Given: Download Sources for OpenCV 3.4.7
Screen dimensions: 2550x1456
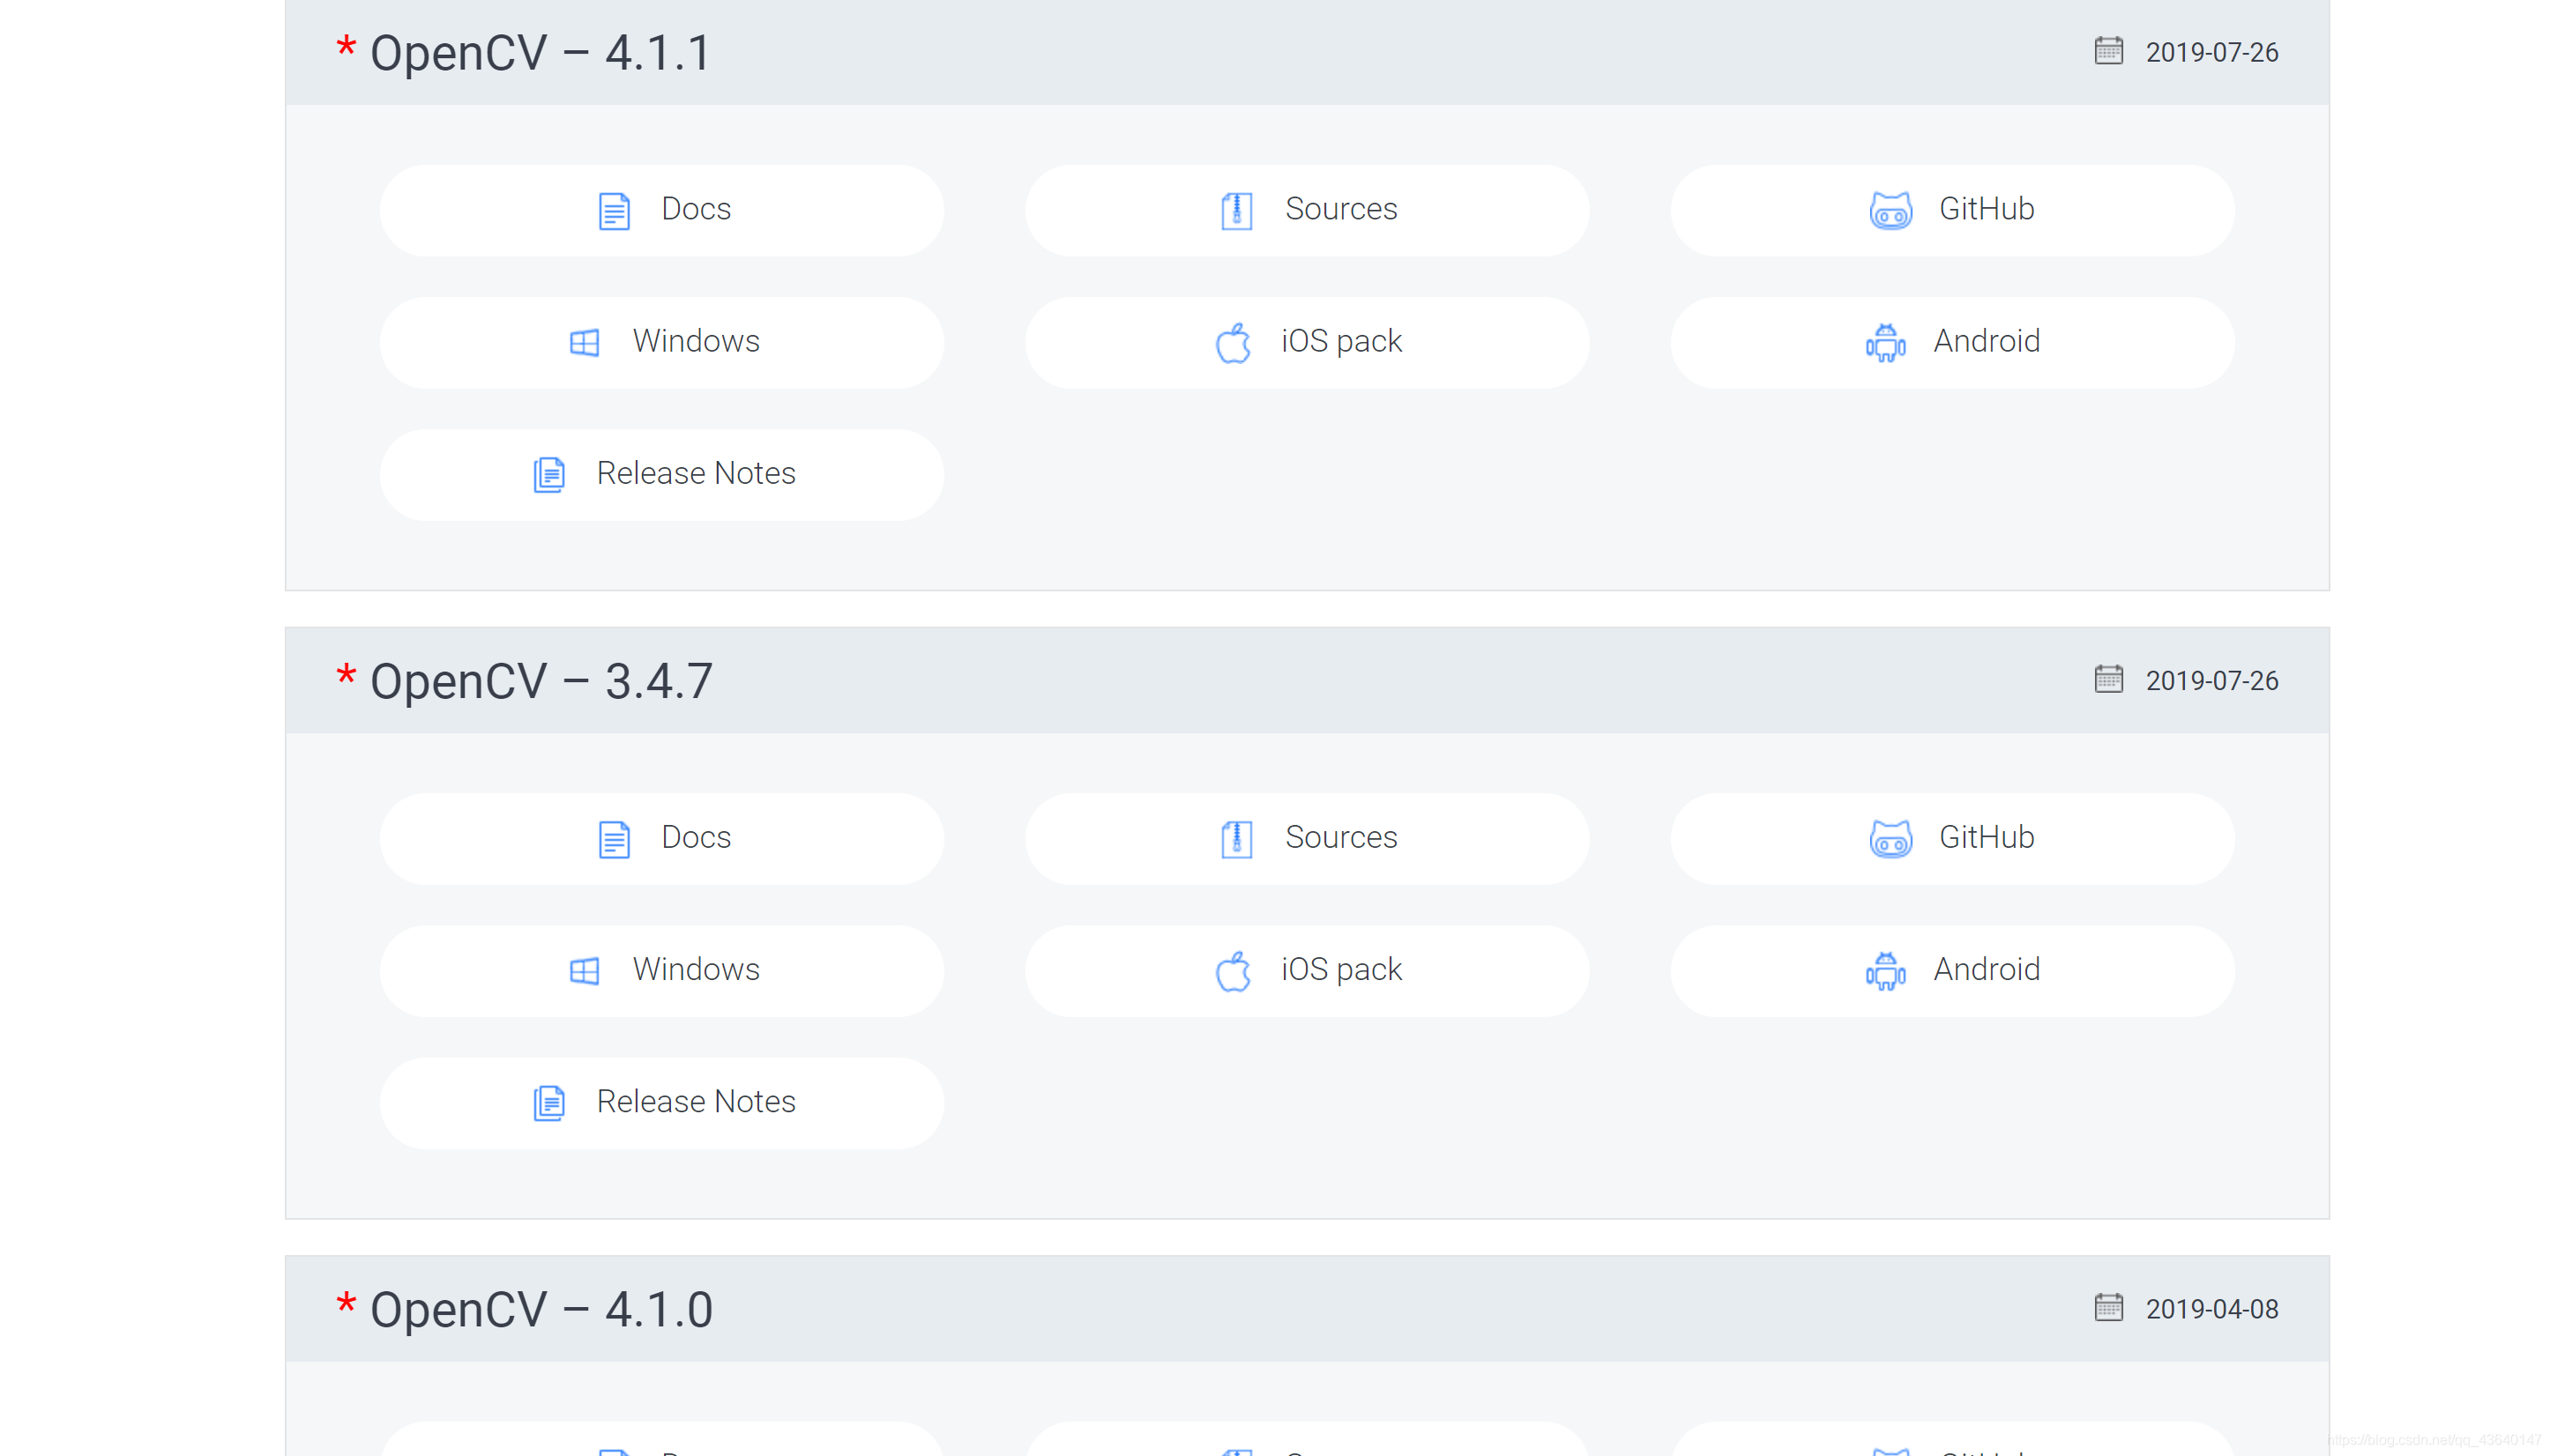Looking at the screenshot, I should pyautogui.click(x=1307, y=838).
